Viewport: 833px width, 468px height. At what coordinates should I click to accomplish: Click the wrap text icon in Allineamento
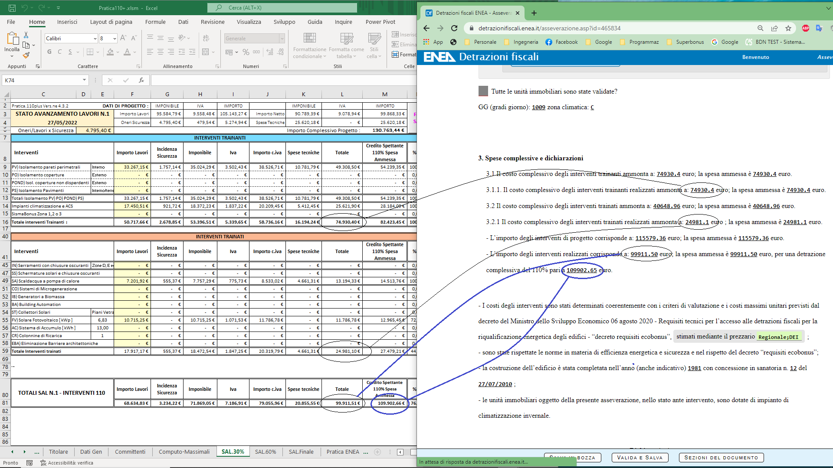pyautogui.click(x=205, y=38)
